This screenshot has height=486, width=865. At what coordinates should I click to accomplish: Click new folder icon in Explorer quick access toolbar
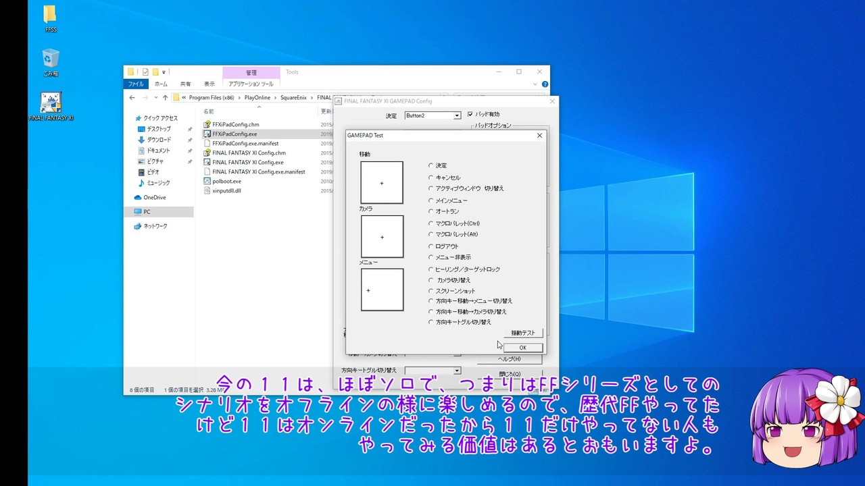tap(155, 72)
